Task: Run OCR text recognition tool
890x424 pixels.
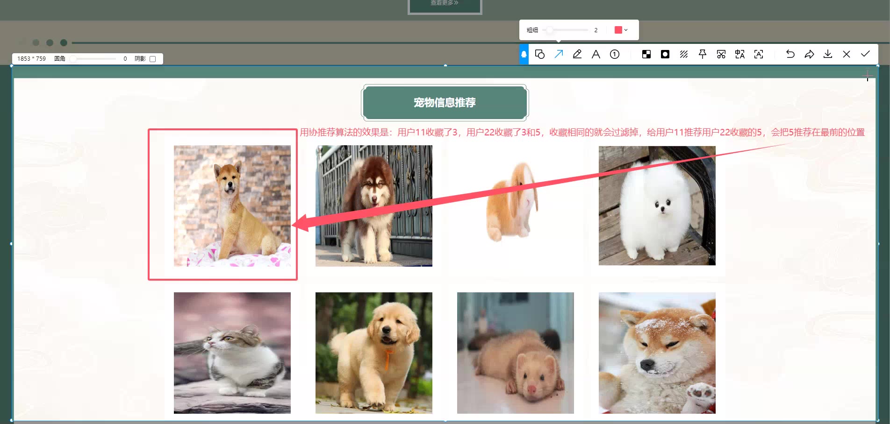Action: pyautogui.click(x=759, y=54)
